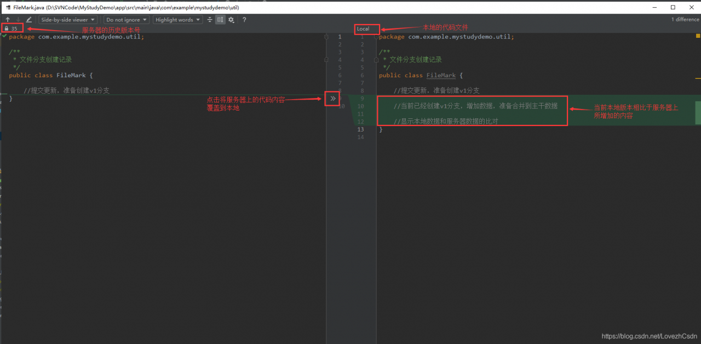The image size is (701, 344).
Task: Open the Side-by-side viewer dropdown
Action: point(68,20)
